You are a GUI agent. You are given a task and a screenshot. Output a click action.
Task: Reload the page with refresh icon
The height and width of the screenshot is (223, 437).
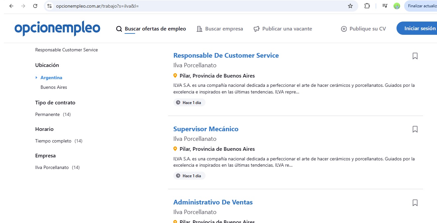(x=35, y=6)
